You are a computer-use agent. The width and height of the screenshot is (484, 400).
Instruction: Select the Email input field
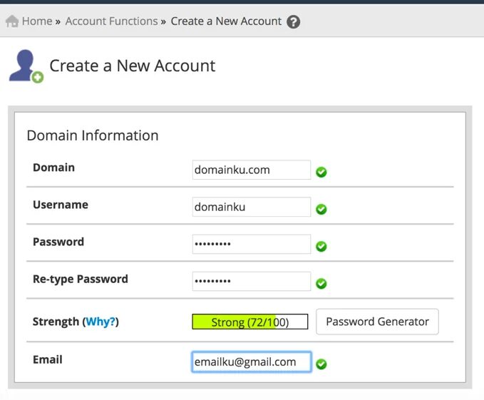click(x=251, y=362)
